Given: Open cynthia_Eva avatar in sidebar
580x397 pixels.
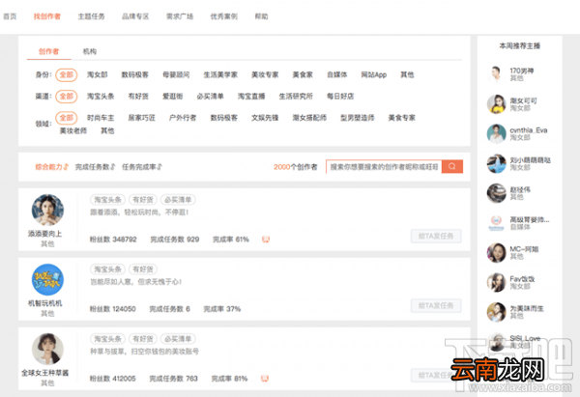Looking at the screenshot, I should click(x=496, y=133).
